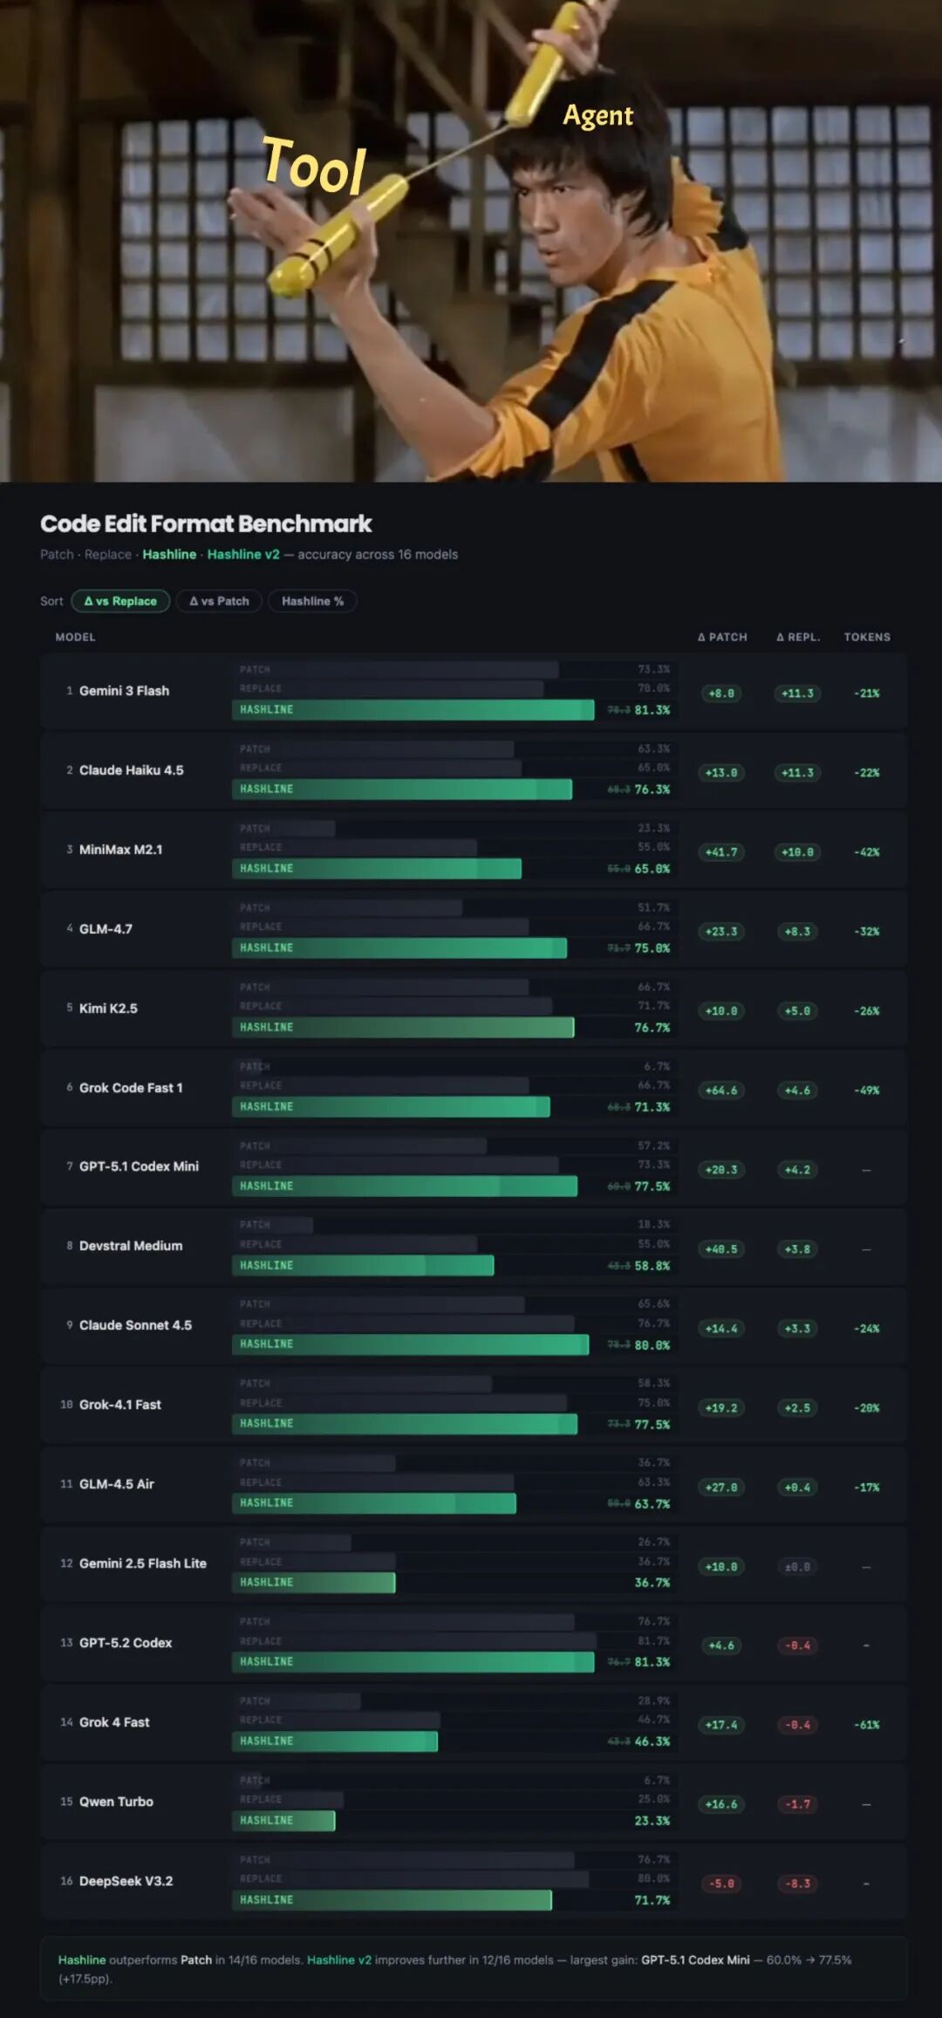942x2018 pixels.
Task: Click the Δ REPL. column header
Action: coord(798,637)
